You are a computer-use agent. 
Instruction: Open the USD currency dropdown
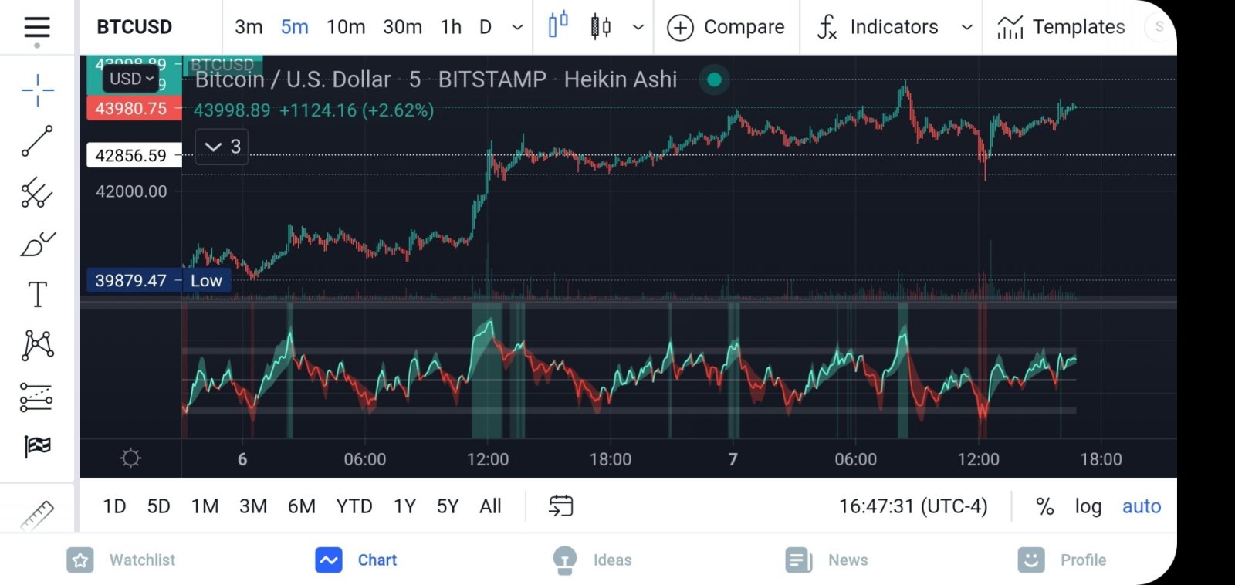click(x=131, y=79)
